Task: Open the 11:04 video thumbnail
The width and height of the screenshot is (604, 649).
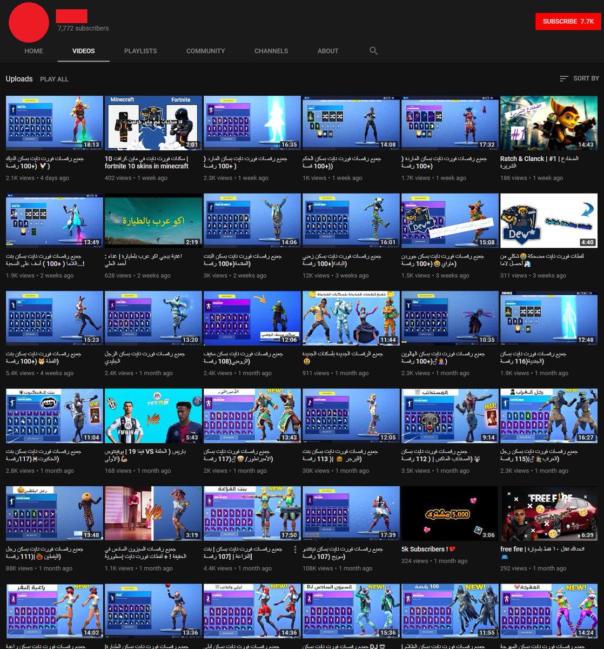Action: [x=55, y=416]
